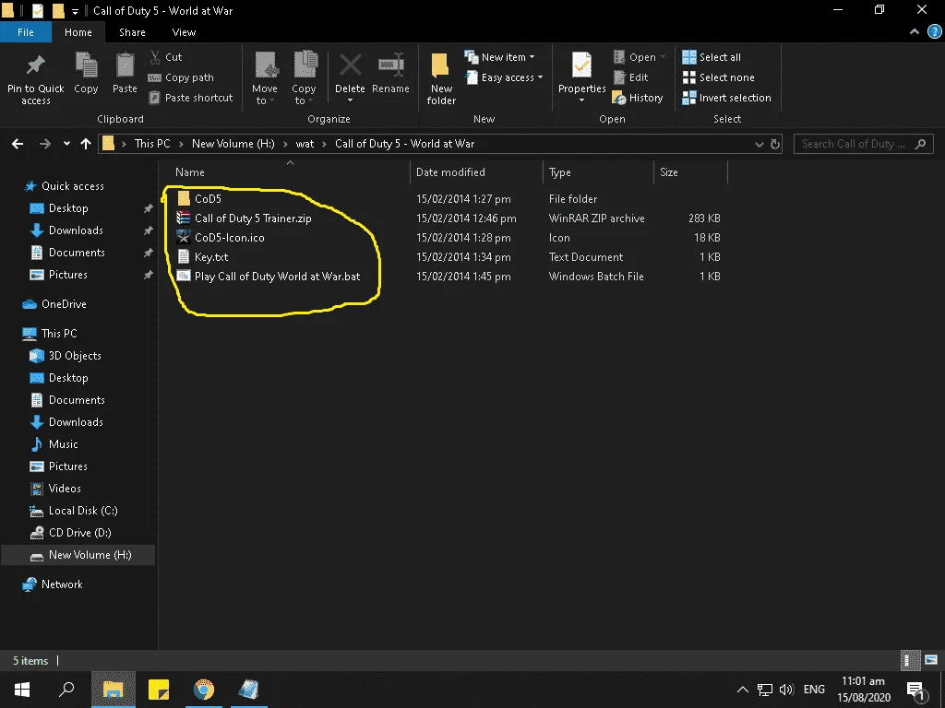
Task: Select the CoD5 folder
Action: (x=208, y=199)
